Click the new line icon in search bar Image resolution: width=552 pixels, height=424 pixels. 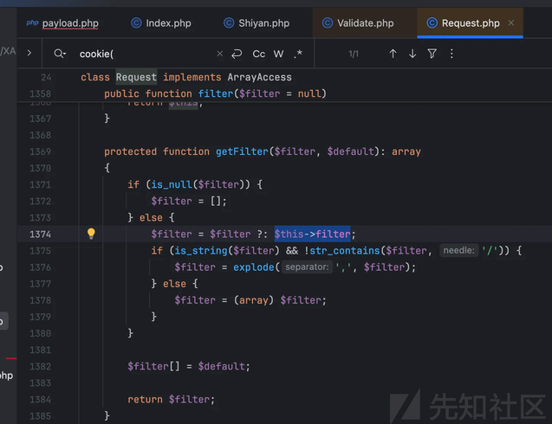coord(237,54)
